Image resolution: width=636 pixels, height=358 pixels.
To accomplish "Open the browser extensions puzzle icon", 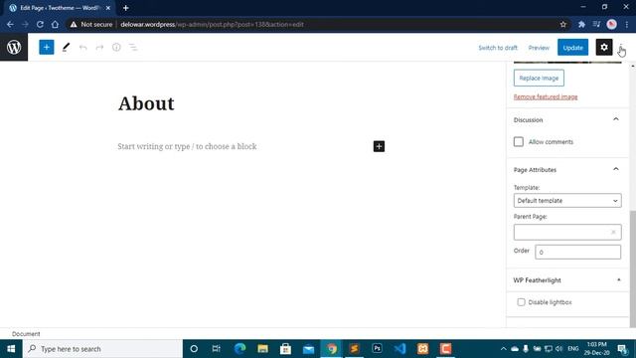I will pos(581,24).
